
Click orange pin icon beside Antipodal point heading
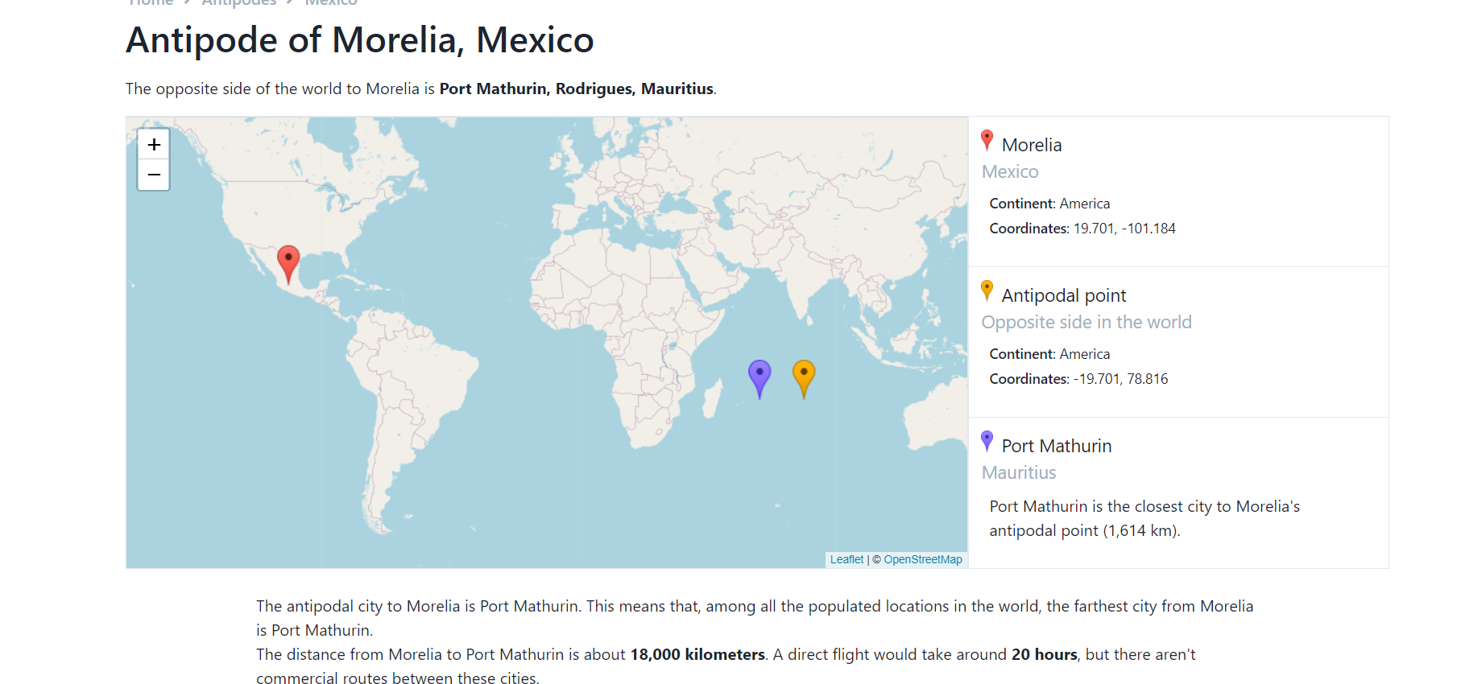pyautogui.click(x=987, y=290)
